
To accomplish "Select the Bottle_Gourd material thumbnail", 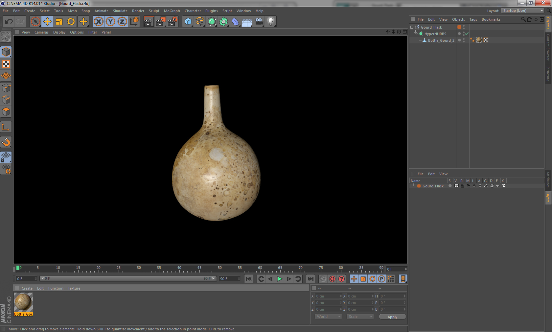I will 23,302.
